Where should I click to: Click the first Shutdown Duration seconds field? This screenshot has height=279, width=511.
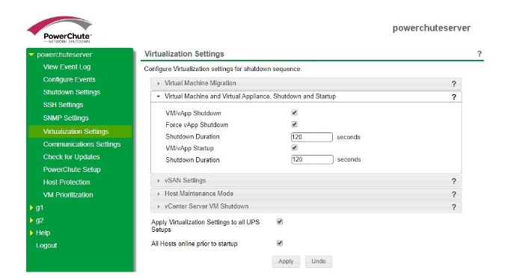(x=311, y=137)
